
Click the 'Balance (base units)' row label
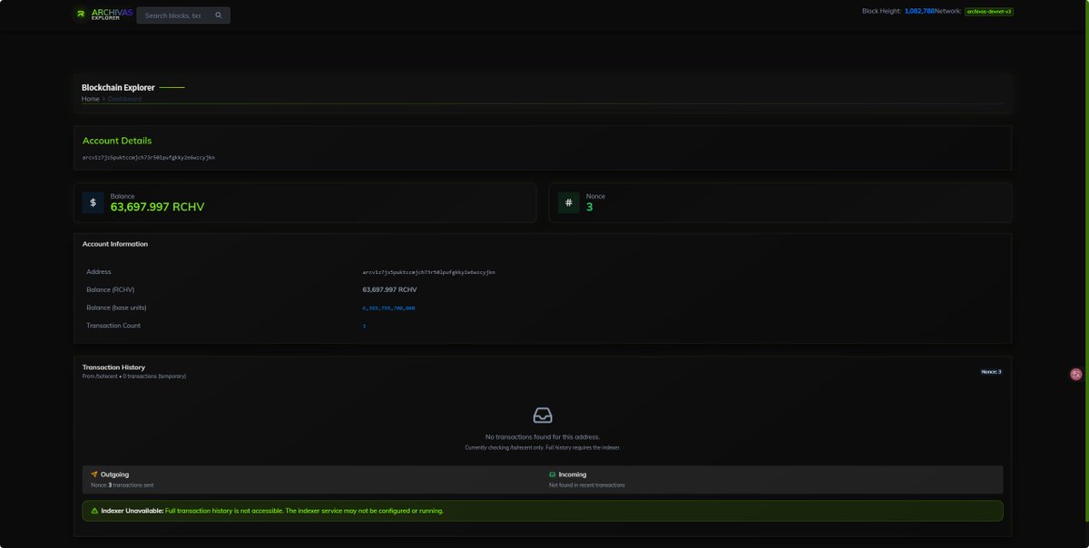pyautogui.click(x=117, y=308)
